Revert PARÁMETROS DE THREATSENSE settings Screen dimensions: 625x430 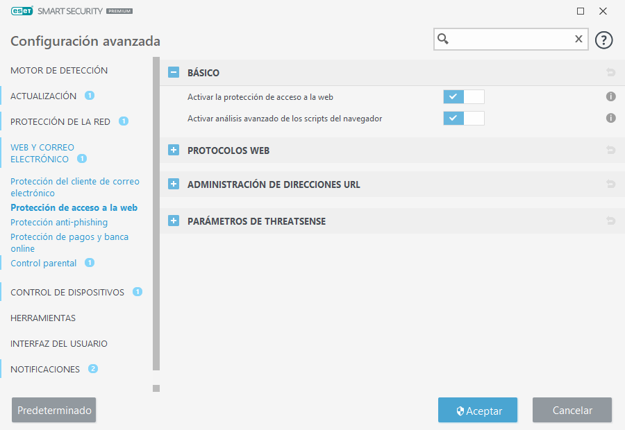(x=610, y=221)
